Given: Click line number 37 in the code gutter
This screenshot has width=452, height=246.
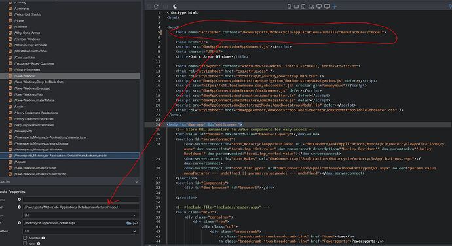Looking at the screenshot, I should pos(158,207).
